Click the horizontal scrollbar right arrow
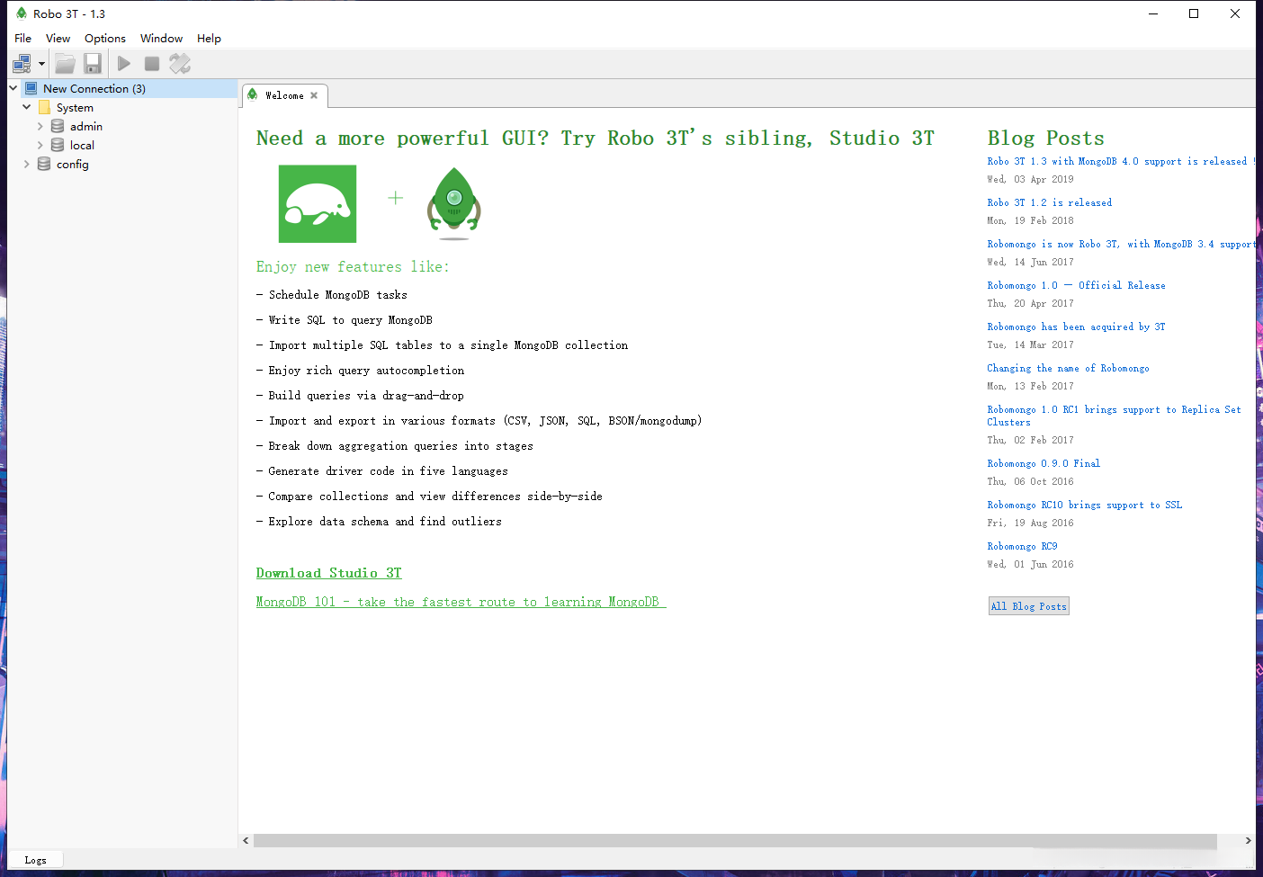 click(x=1248, y=840)
